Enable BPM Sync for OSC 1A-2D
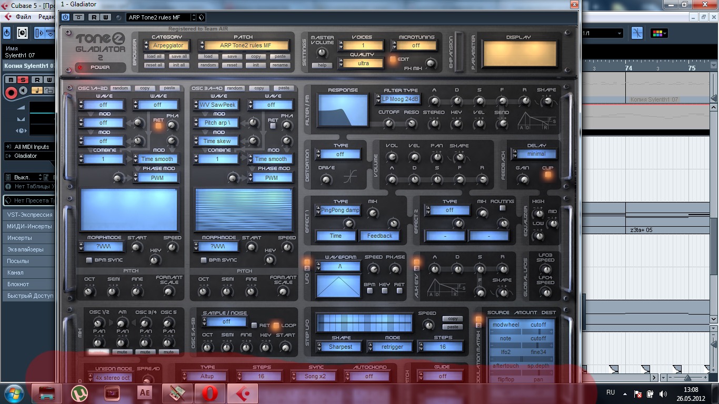 pyautogui.click(x=88, y=260)
